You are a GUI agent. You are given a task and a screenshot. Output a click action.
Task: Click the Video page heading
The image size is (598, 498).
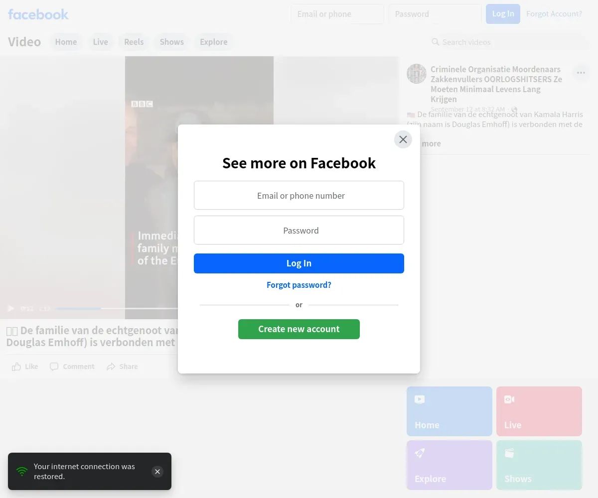click(24, 42)
